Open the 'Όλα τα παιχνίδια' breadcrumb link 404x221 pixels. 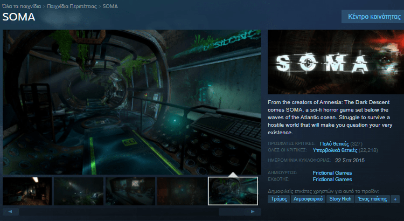pos(22,6)
